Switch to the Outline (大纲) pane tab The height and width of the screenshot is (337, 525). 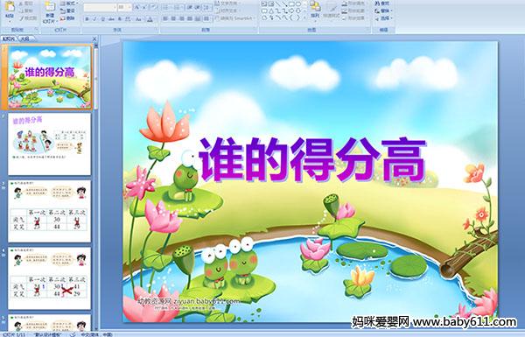(24, 39)
